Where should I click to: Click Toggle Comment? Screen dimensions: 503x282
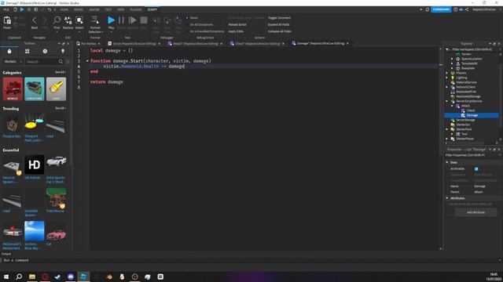tap(279, 18)
